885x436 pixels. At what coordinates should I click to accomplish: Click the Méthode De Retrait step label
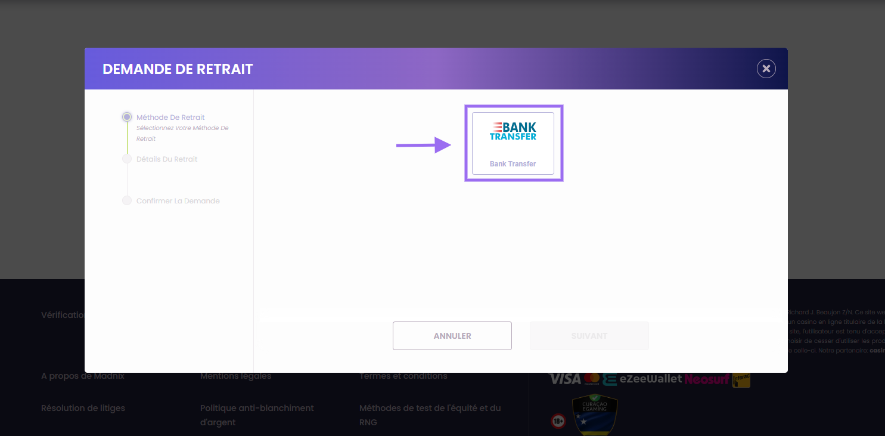point(170,117)
